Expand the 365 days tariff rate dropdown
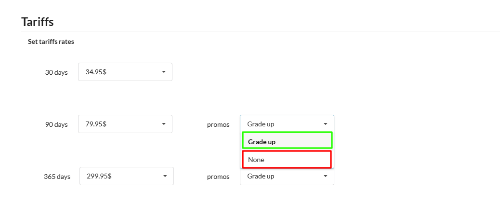 pyautogui.click(x=126, y=176)
